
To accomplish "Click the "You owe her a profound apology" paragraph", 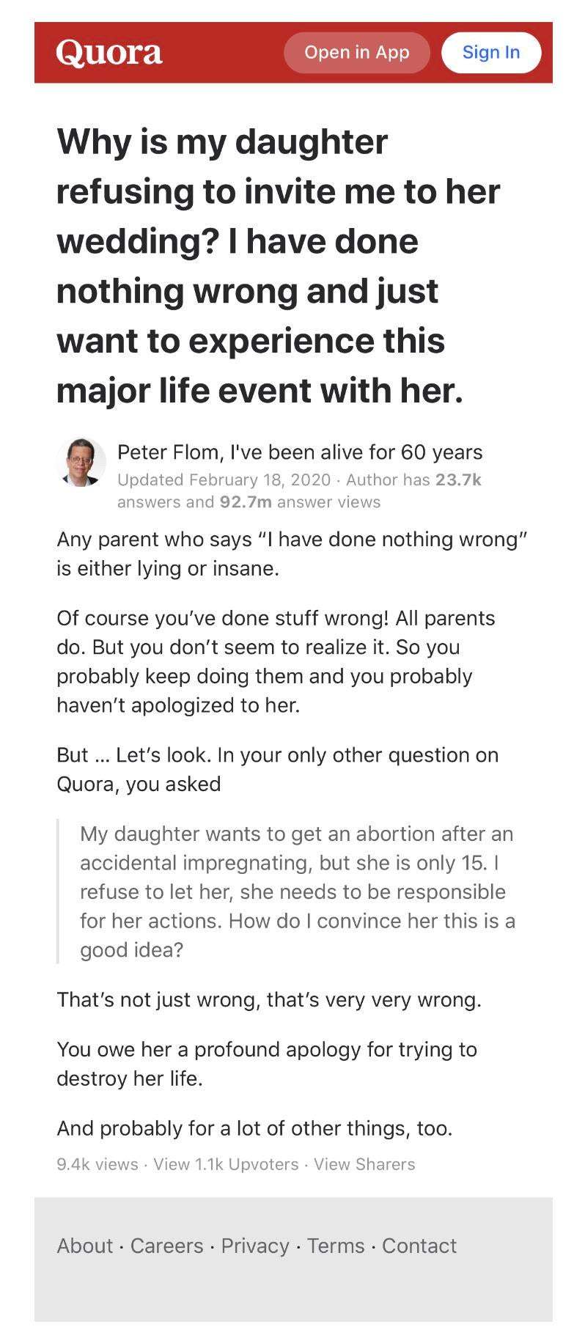I will tap(267, 1064).
